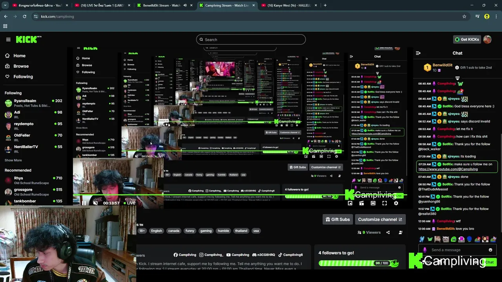Select the canada tag
Screen dimensions: 502x282
tap(174, 231)
